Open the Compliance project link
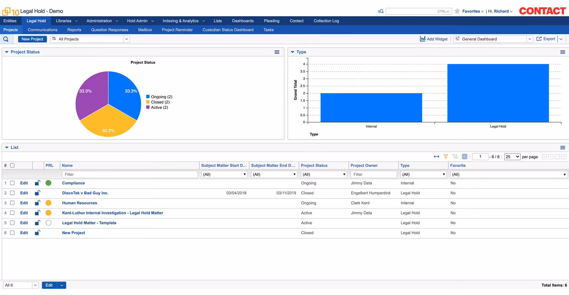This screenshot has width=569, height=295. tap(73, 183)
